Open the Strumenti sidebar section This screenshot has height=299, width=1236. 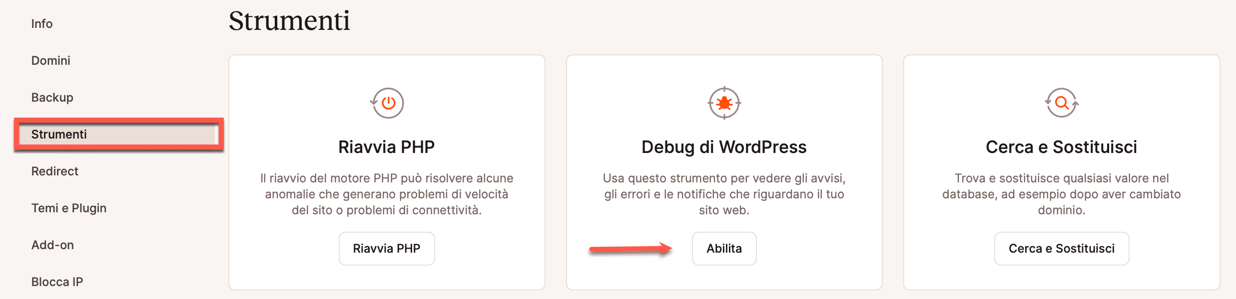coord(60,134)
